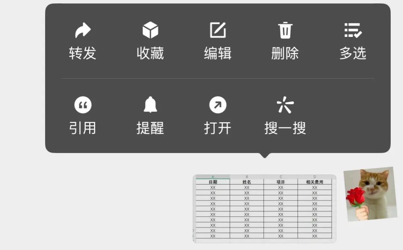Click the Search (搜一搜) sparkle icon
The width and height of the screenshot is (403, 250).
coord(285,105)
